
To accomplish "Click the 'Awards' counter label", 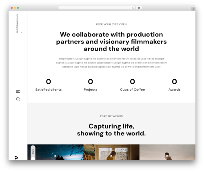I will click(x=174, y=89).
